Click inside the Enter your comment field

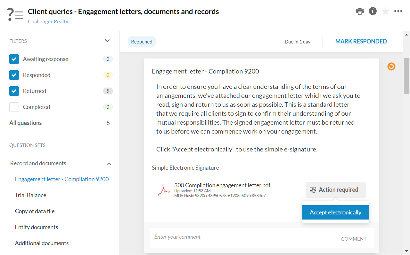tap(224, 237)
